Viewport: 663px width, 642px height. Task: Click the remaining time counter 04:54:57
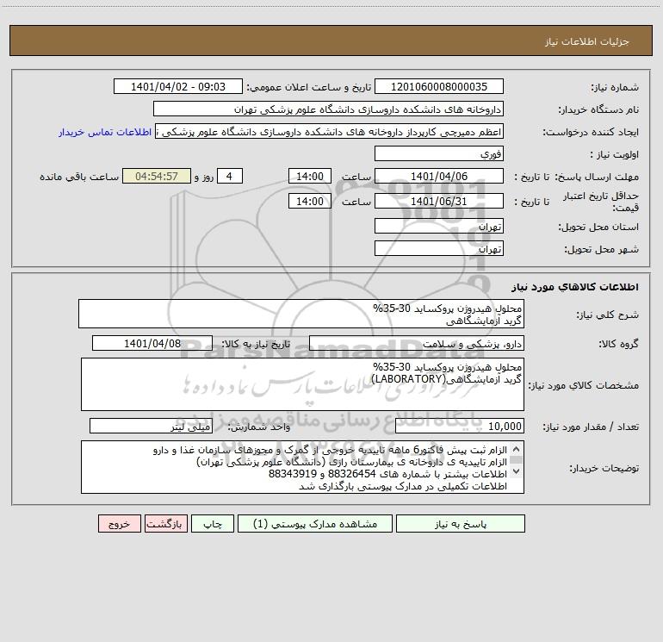(157, 176)
